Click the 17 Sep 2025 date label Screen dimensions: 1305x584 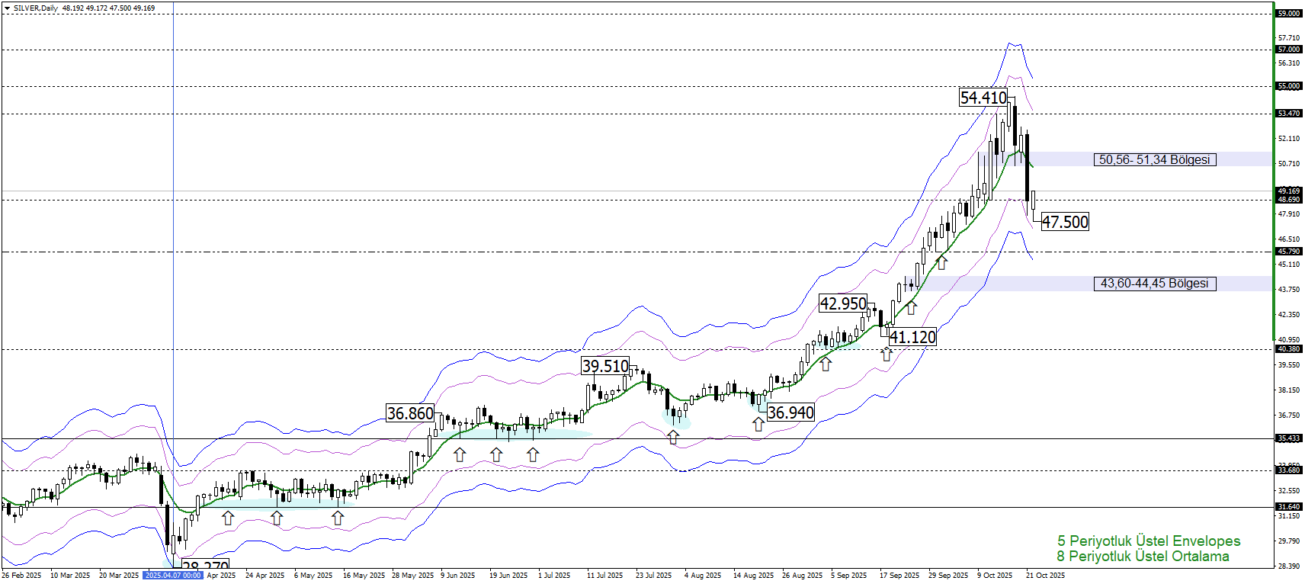coord(899,576)
